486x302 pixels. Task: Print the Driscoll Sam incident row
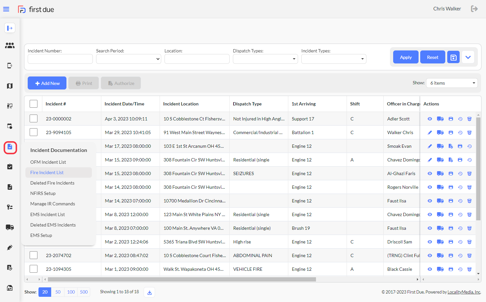pos(451,242)
